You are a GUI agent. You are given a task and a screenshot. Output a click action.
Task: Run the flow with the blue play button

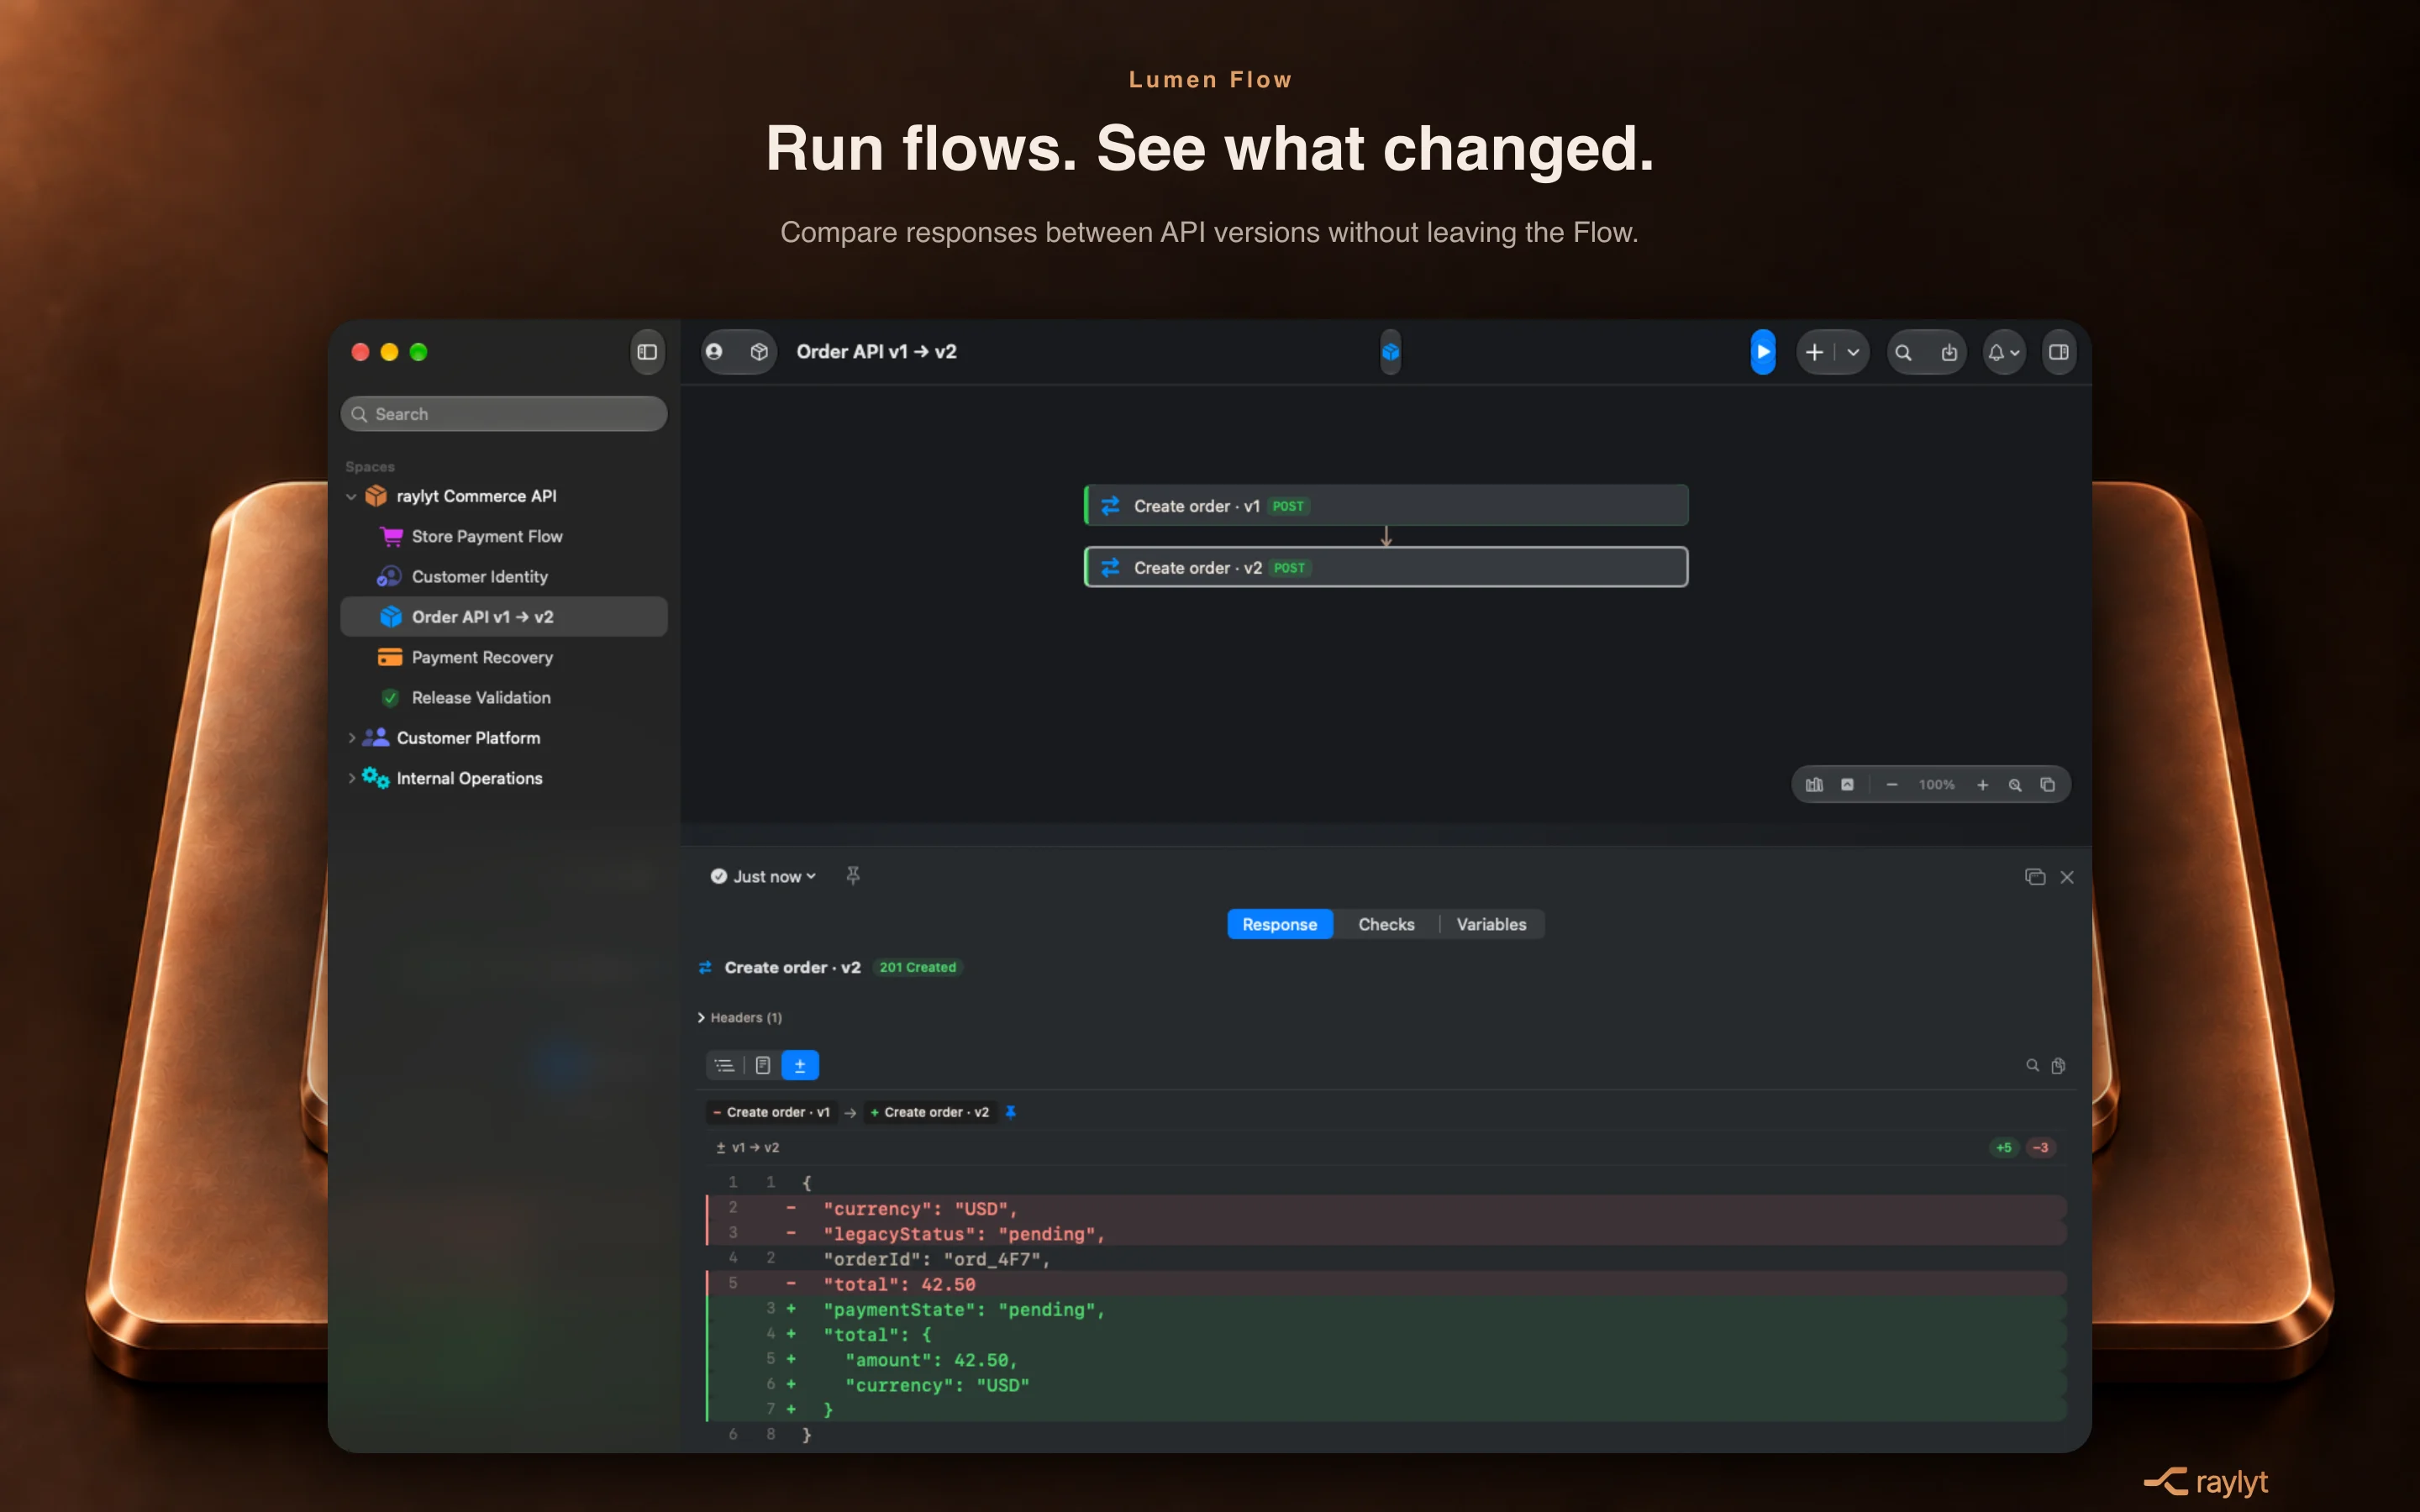(1763, 352)
